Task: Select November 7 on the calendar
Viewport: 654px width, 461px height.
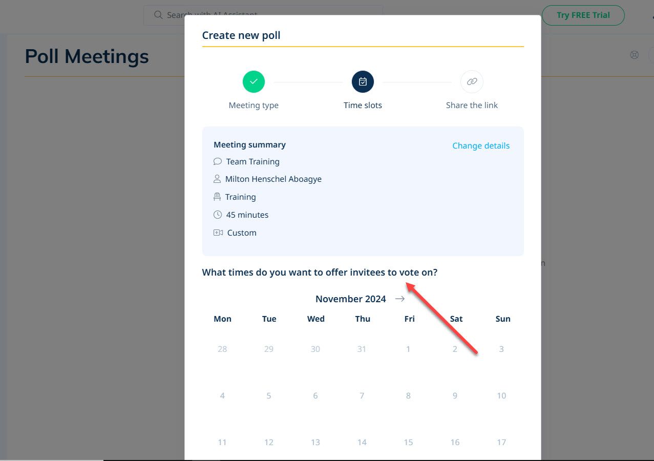Action: point(362,395)
